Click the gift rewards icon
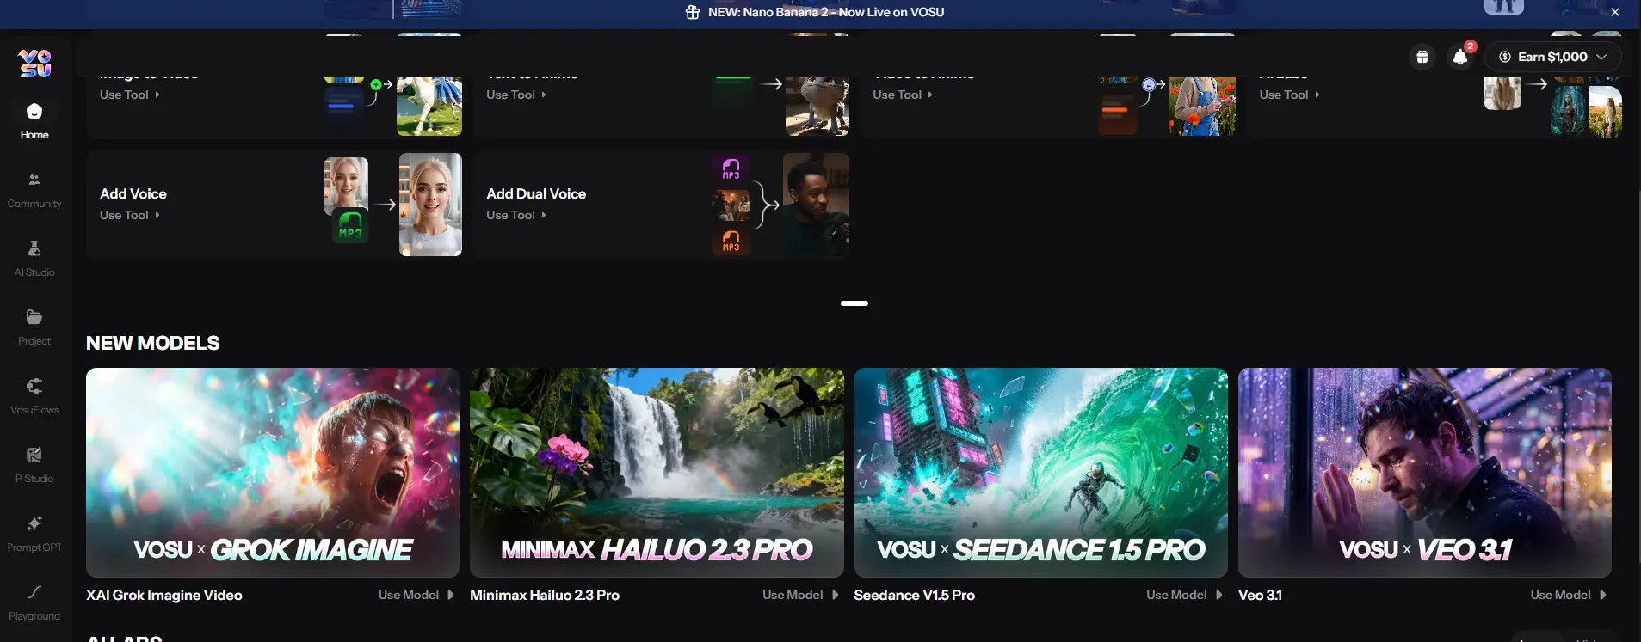This screenshot has width=1641, height=642. 1422,57
